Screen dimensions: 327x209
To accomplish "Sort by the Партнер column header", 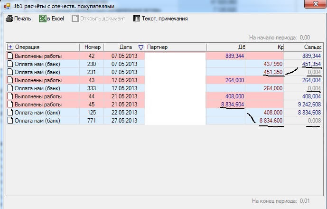I will (157, 47).
